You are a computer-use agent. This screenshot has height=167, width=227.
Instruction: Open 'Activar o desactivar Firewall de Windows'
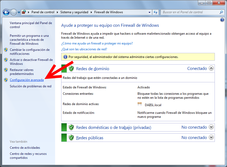[x=31, y=62]
